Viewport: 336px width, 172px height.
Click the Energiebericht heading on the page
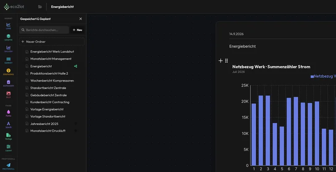click(242, 46)
